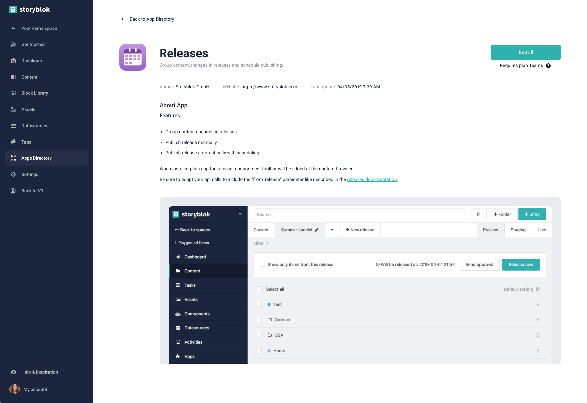Click the Dashboard sidebar icon

click(x=13, y=61)
